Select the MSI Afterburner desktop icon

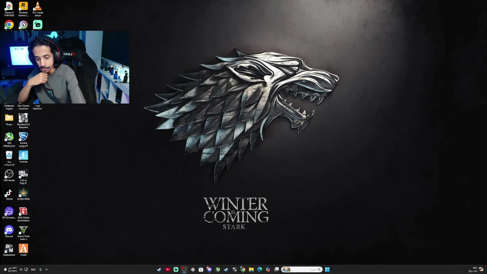[9, 140]
